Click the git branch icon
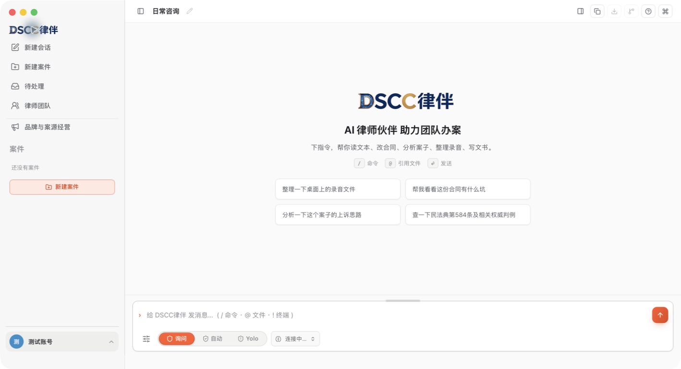The width and height of the screenshot is (681, 369). (x=631, y=11)
